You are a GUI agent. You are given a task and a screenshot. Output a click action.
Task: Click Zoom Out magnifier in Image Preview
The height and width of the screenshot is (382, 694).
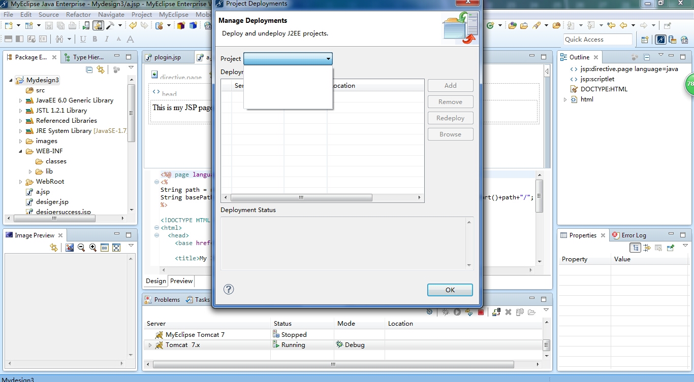tap(81, 248)
